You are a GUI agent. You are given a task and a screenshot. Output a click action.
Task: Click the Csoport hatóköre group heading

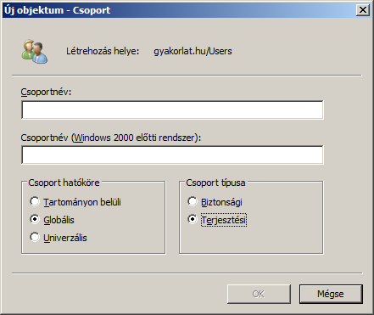(64, 183)
